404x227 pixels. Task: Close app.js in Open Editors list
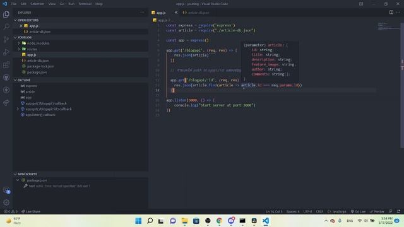[21, 26]
